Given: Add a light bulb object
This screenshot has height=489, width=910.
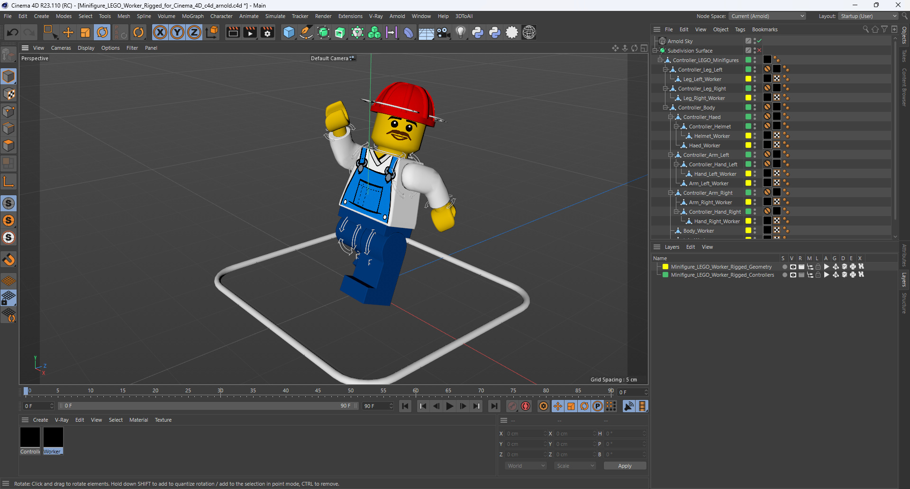Looking at the screenshot, I should coord(461,32).
